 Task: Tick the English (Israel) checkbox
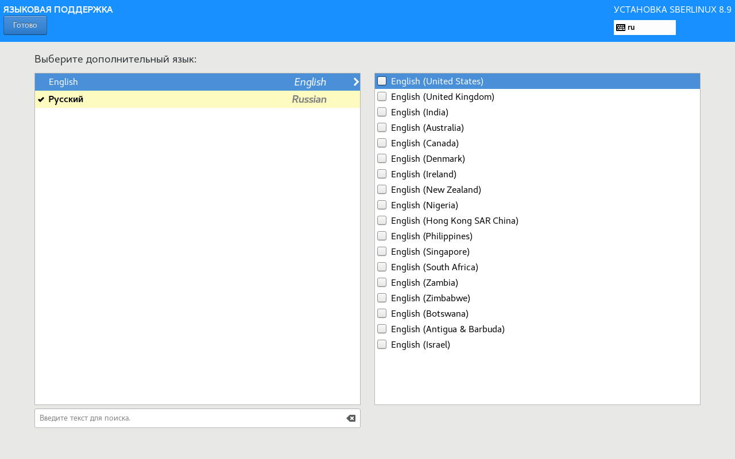pos(382,345)
